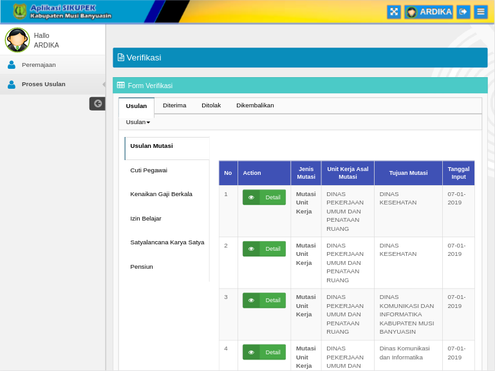The image size is (495, 371).
Task: Switch to the Ditolak tab
Action: click(x=211, y=105)
